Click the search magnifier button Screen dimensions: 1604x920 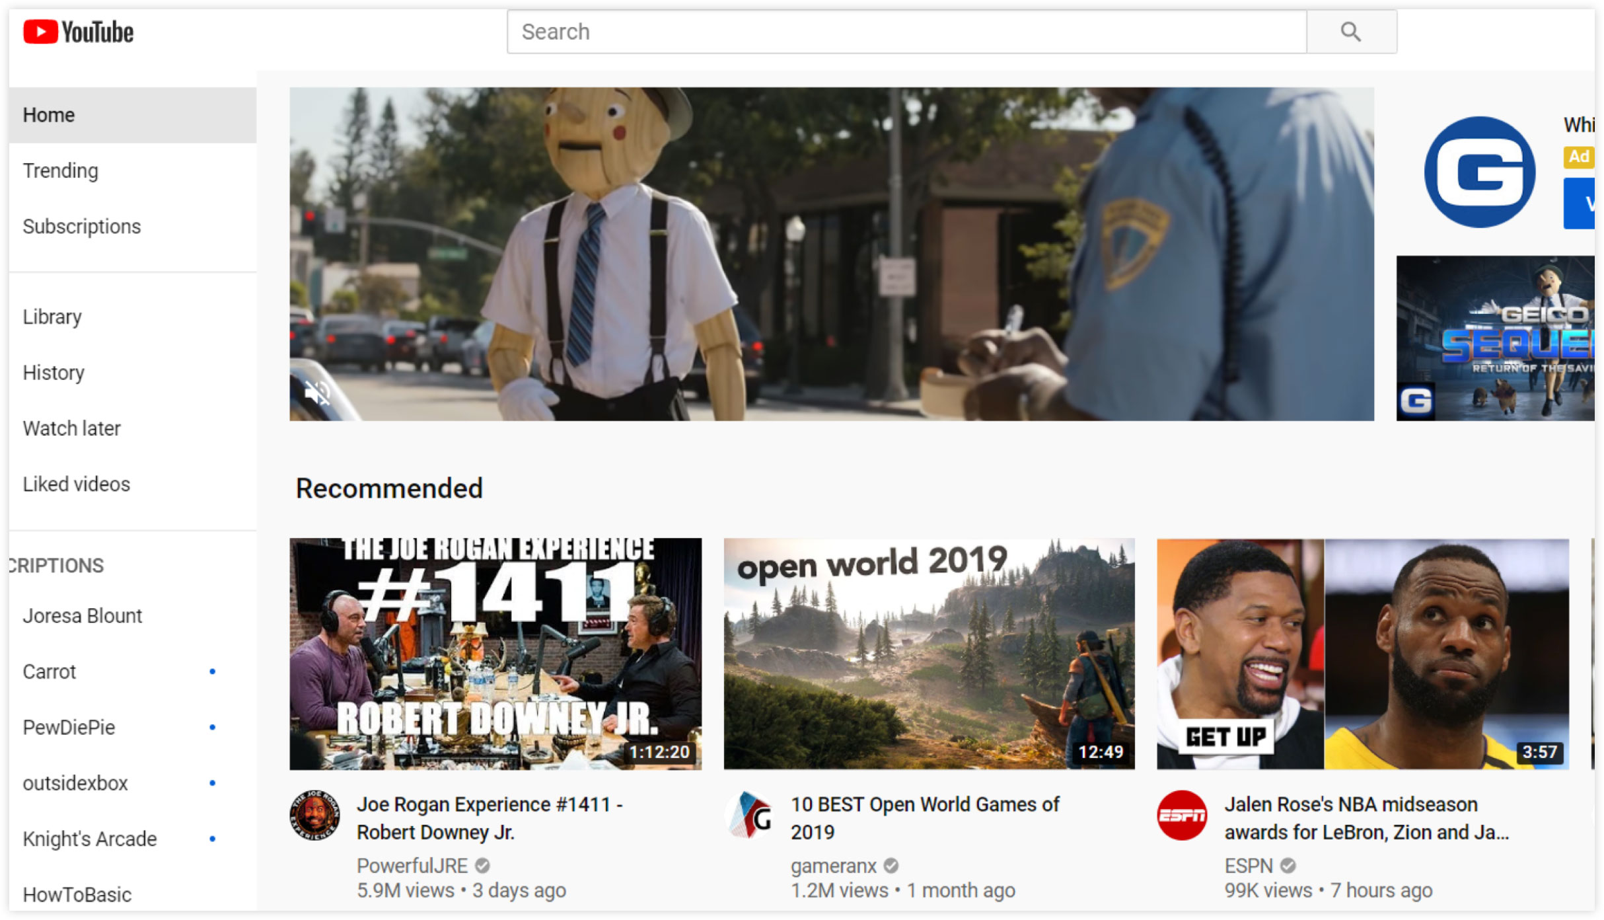[x=1352, y=32]
